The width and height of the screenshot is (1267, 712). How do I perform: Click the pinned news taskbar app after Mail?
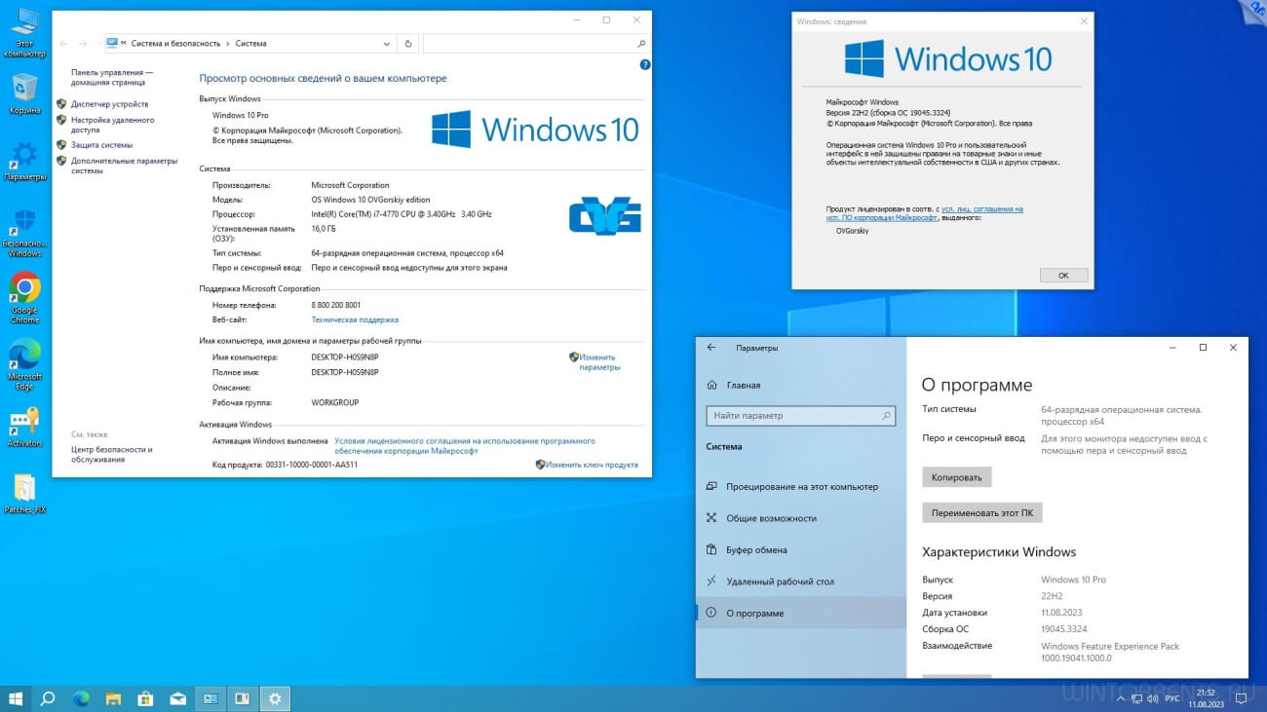pos(210,698)
